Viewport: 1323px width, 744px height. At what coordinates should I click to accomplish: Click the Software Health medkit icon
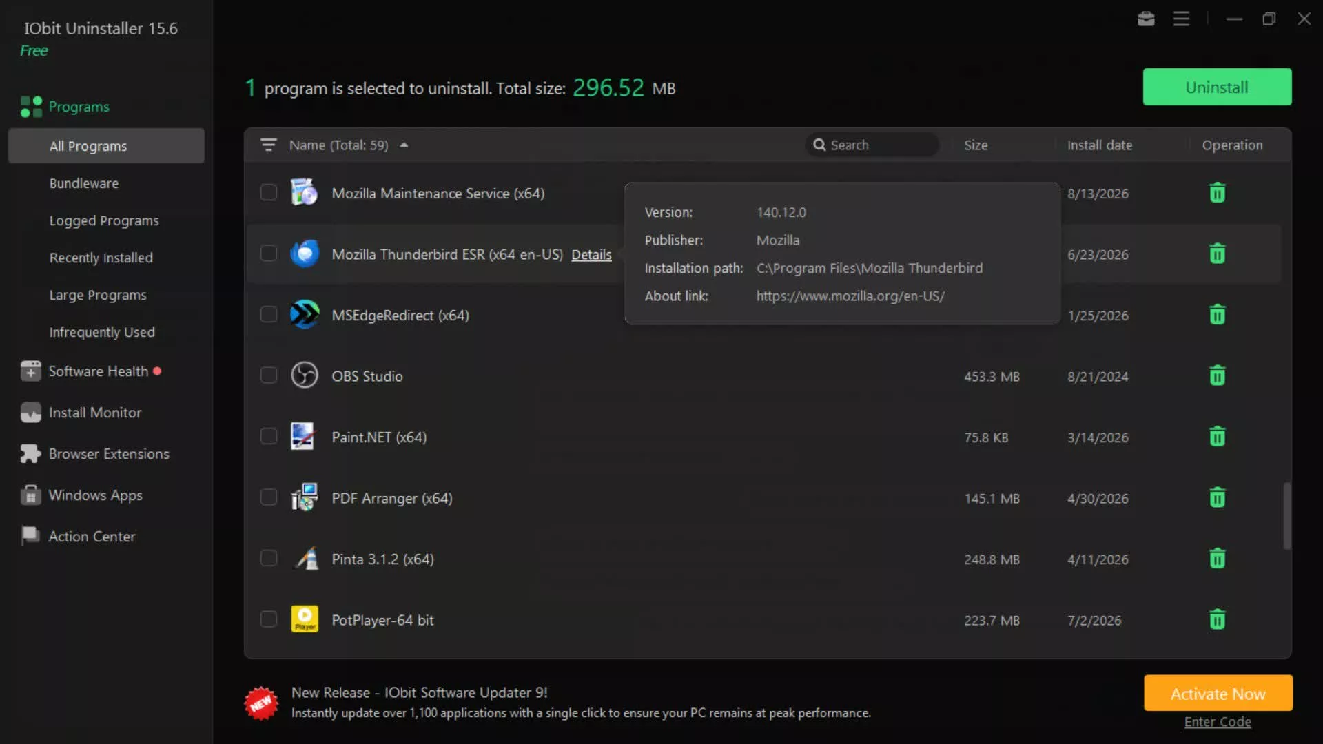coord(30,371)
